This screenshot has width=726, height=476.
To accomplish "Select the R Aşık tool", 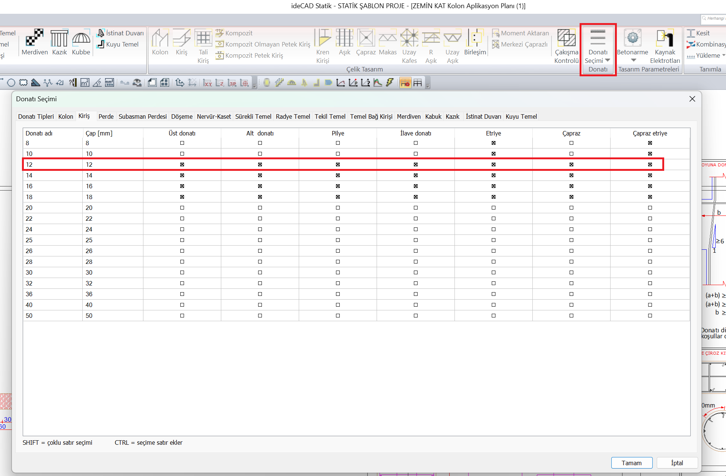I will click(431, 47).
